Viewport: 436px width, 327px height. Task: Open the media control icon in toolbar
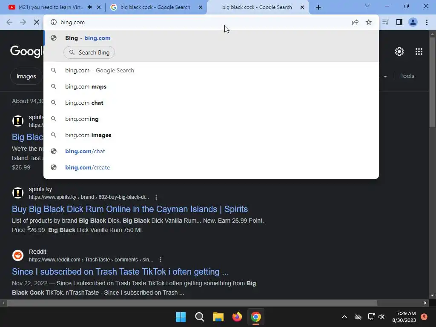(385, 22)
